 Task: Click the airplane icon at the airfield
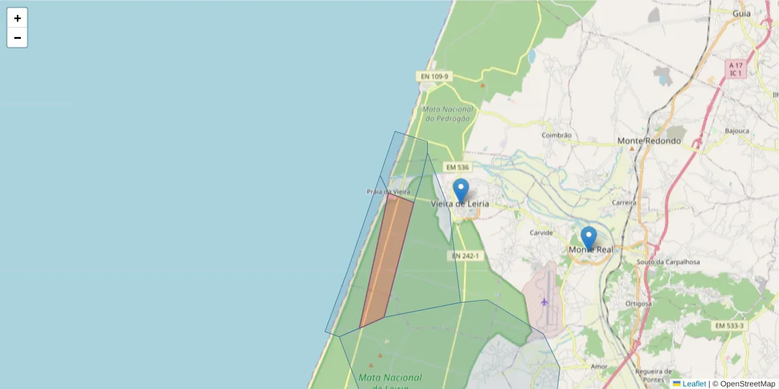(544, 302)
